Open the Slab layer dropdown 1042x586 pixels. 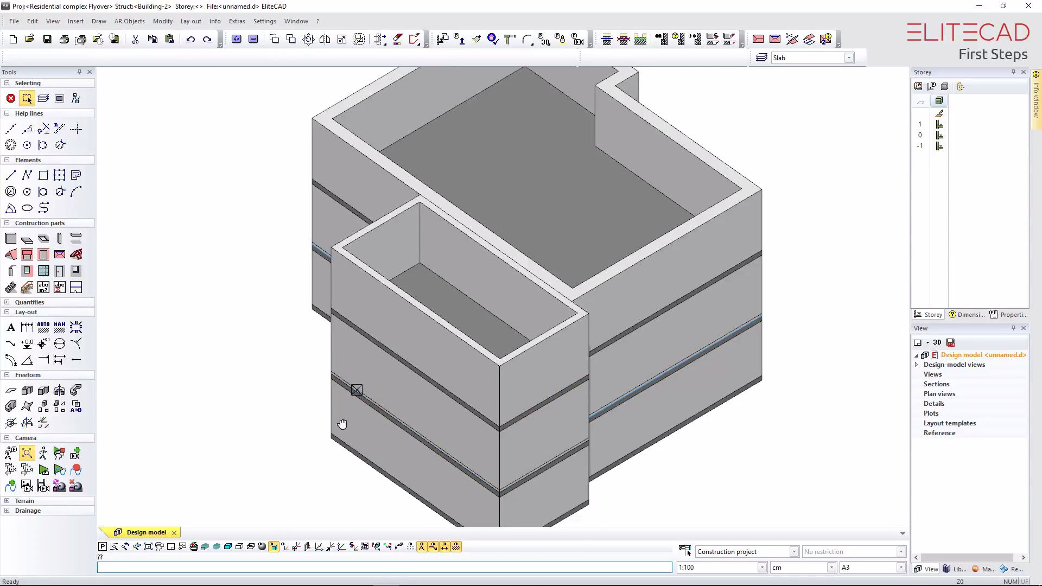pos(849,58)
